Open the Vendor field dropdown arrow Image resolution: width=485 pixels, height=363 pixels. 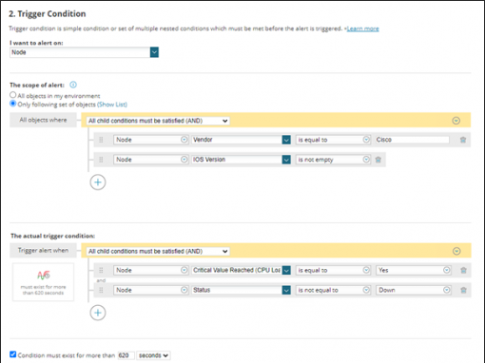286,140
